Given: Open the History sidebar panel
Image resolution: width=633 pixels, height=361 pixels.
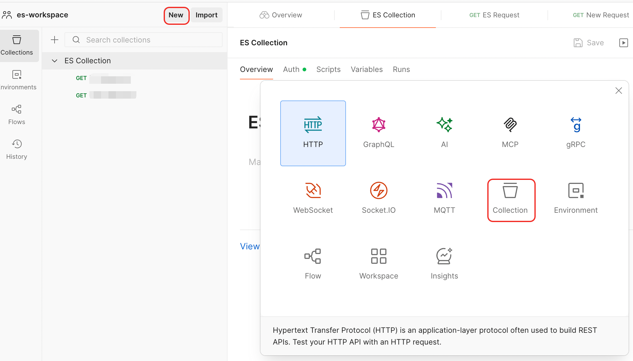Looking at the screenshot, I should point(17,150).
